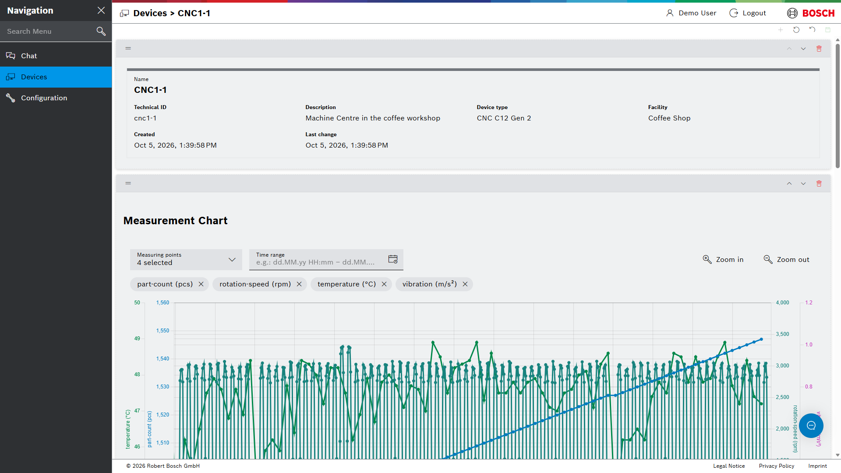Viewport: 841px width, 473px height.
Task: Focus the Search Menu field
Action: click(x=48, y=31)
